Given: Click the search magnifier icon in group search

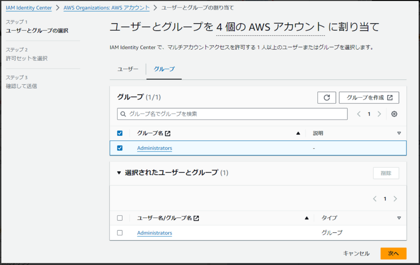Looking at the screenshot, I should pyautogui.click(x=123, y=114).
